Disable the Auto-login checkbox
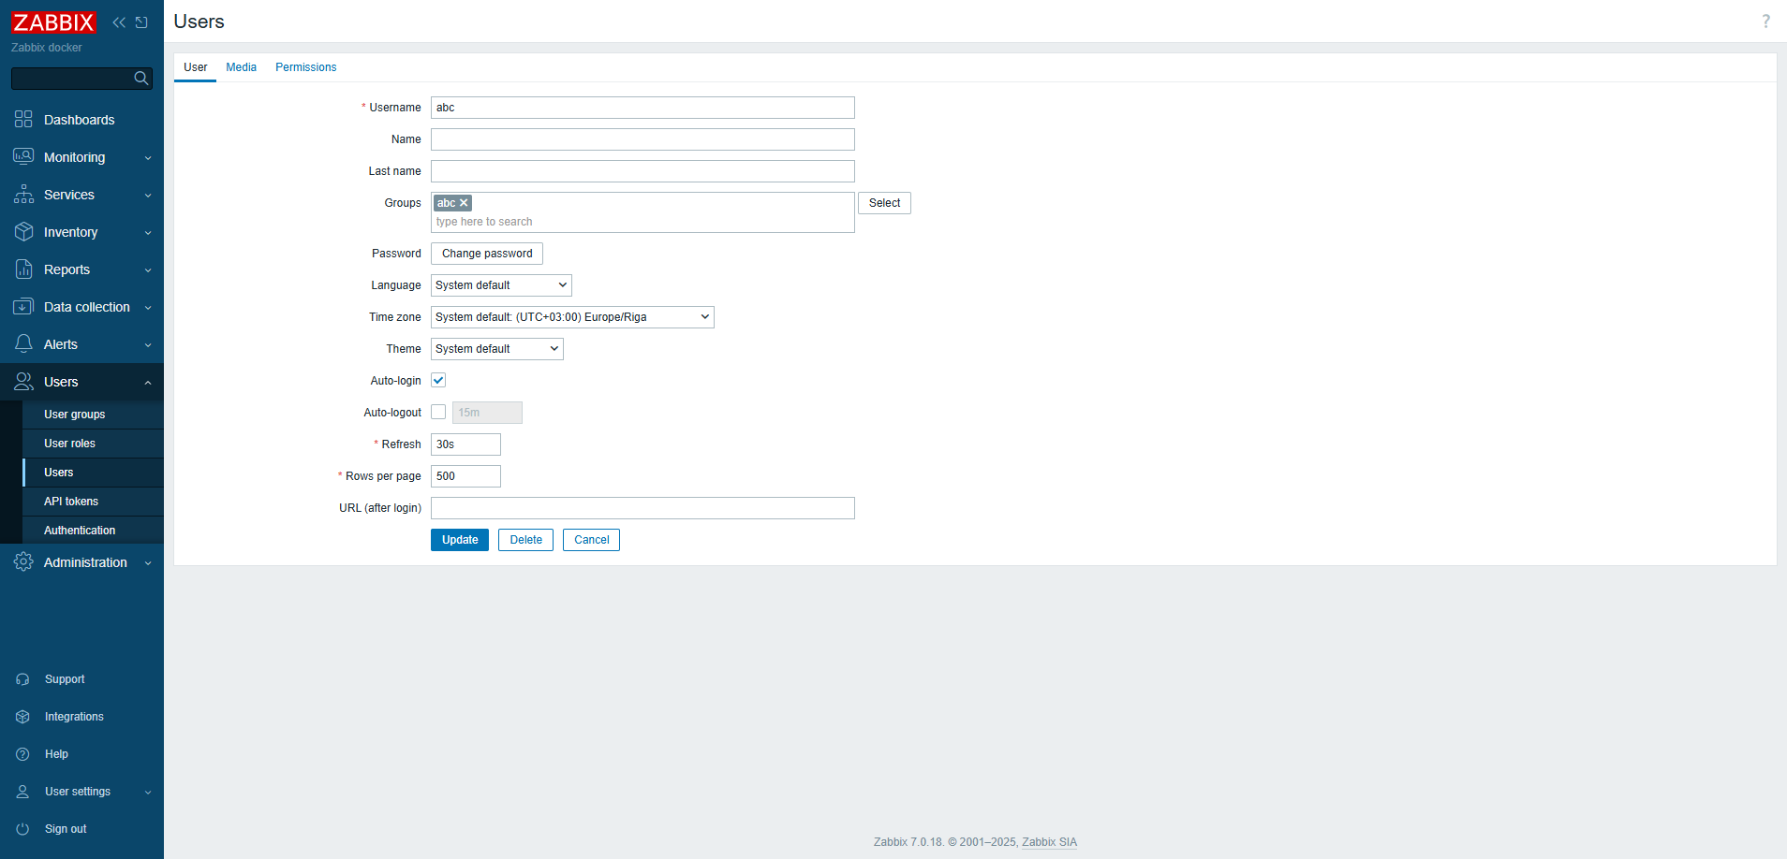1787x859 pixels. pos(438,381)
